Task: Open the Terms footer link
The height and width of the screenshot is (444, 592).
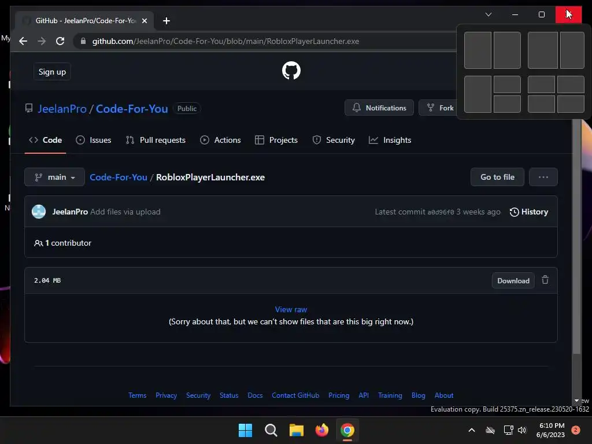Action: [x=137, y=395]
